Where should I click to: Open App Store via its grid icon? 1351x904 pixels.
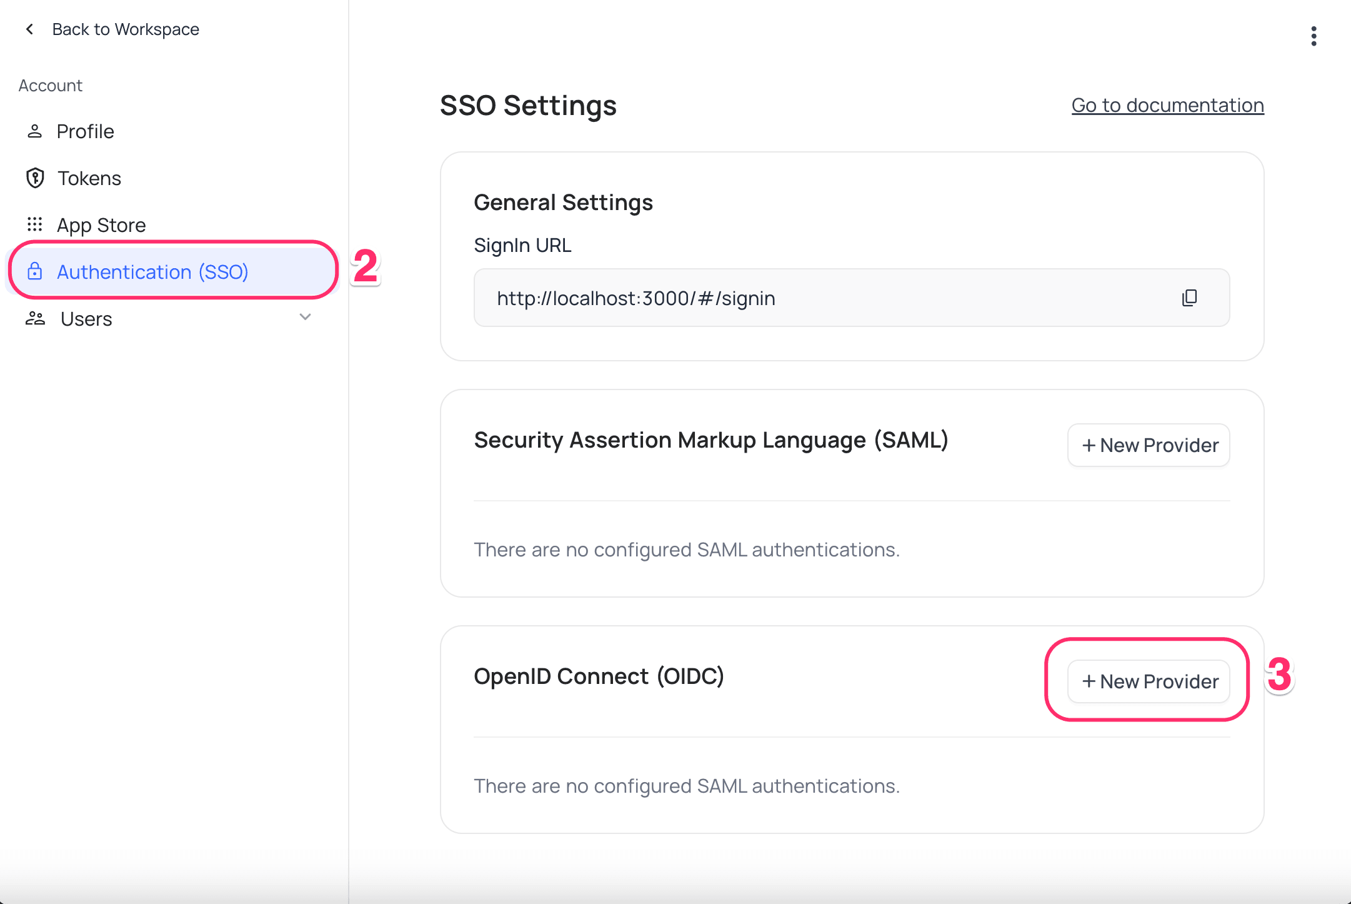point(35,224)
